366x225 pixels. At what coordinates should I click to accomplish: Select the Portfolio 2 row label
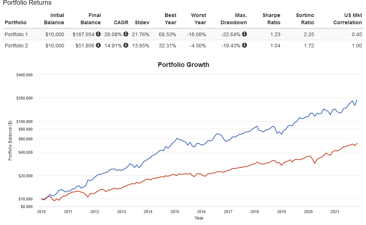(16, 46)
